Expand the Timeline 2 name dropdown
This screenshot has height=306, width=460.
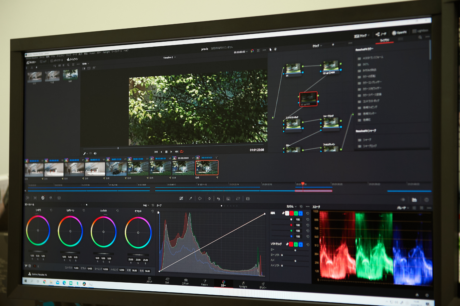click(169, 57)
